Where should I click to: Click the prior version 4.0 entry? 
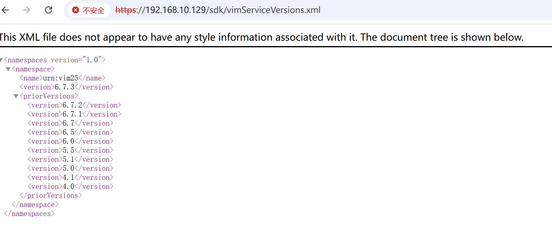(70, 187)
